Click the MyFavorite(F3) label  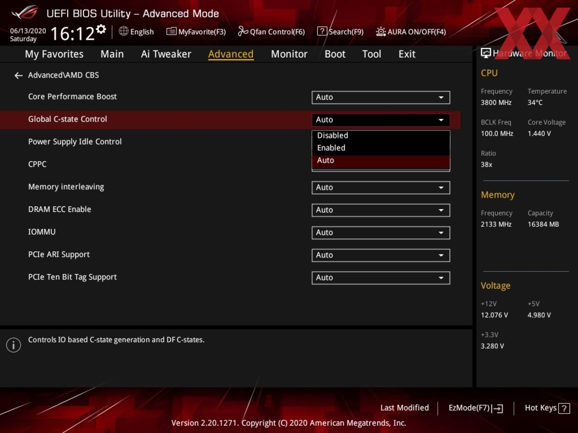click(x=202, y=32)
